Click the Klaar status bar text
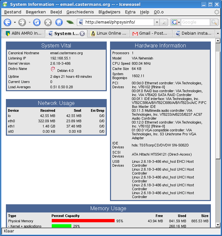The height and width of the screenshot is (236, 222). [9, 231]
